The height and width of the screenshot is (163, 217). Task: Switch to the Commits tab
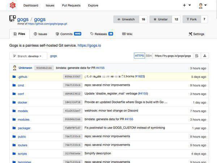click(68, 34)
